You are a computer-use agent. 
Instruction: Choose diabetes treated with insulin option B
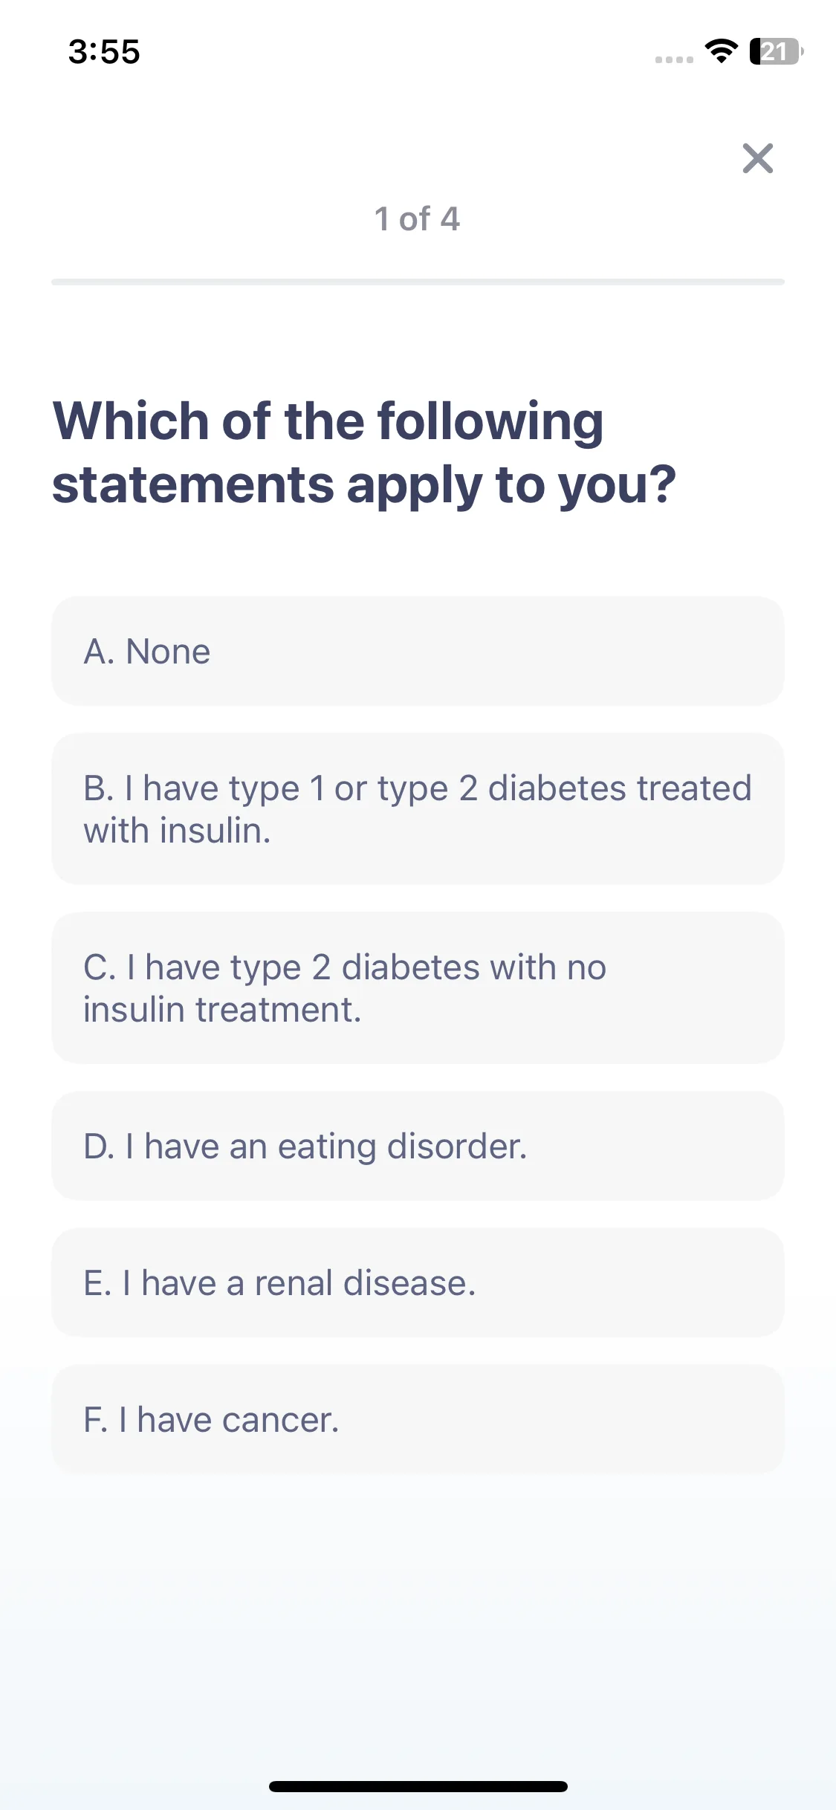coord(418,809)
